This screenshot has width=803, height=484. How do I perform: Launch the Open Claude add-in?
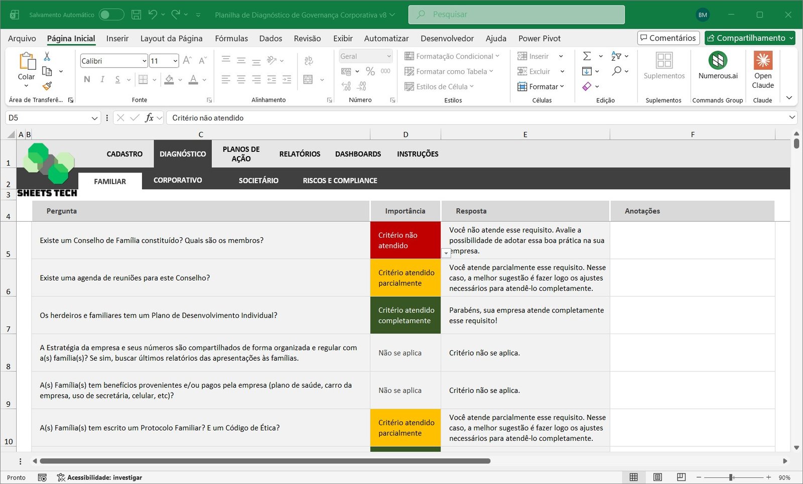pos(762,70)
